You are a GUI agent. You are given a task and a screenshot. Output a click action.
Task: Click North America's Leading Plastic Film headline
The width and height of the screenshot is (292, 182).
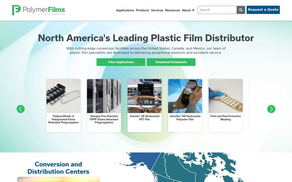(x=146, y=38)
